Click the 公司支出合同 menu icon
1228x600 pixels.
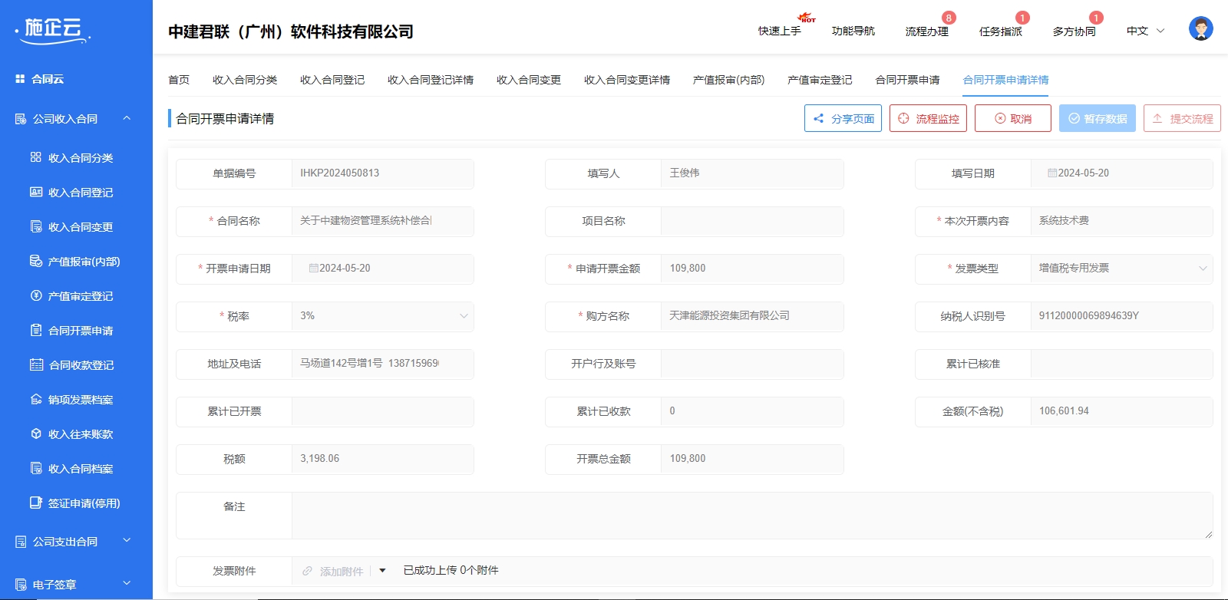(x=21, y=542)
